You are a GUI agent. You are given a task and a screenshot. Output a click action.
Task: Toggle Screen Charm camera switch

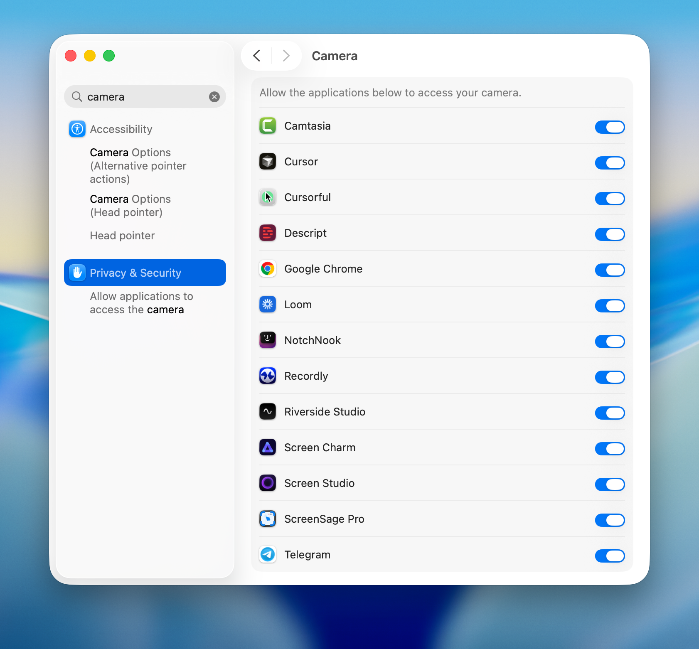pyautogui.click(x=610, y=449)
